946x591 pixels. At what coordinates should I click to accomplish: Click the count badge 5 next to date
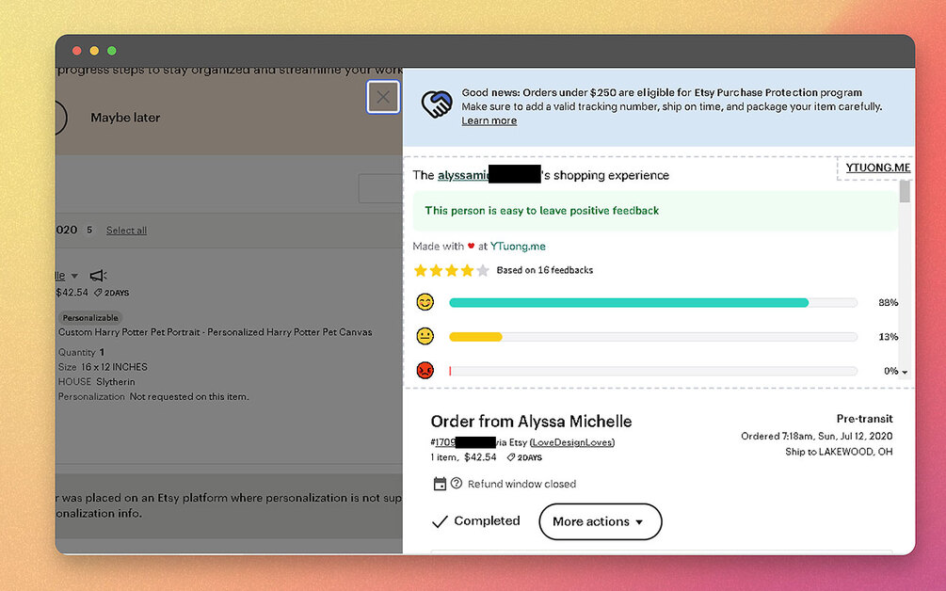pyautogui.click(x=89, y=230)
